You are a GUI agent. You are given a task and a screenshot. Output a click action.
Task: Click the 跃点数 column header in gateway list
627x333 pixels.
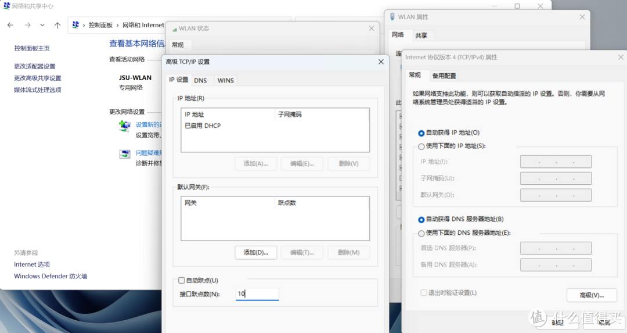point(287,203)
